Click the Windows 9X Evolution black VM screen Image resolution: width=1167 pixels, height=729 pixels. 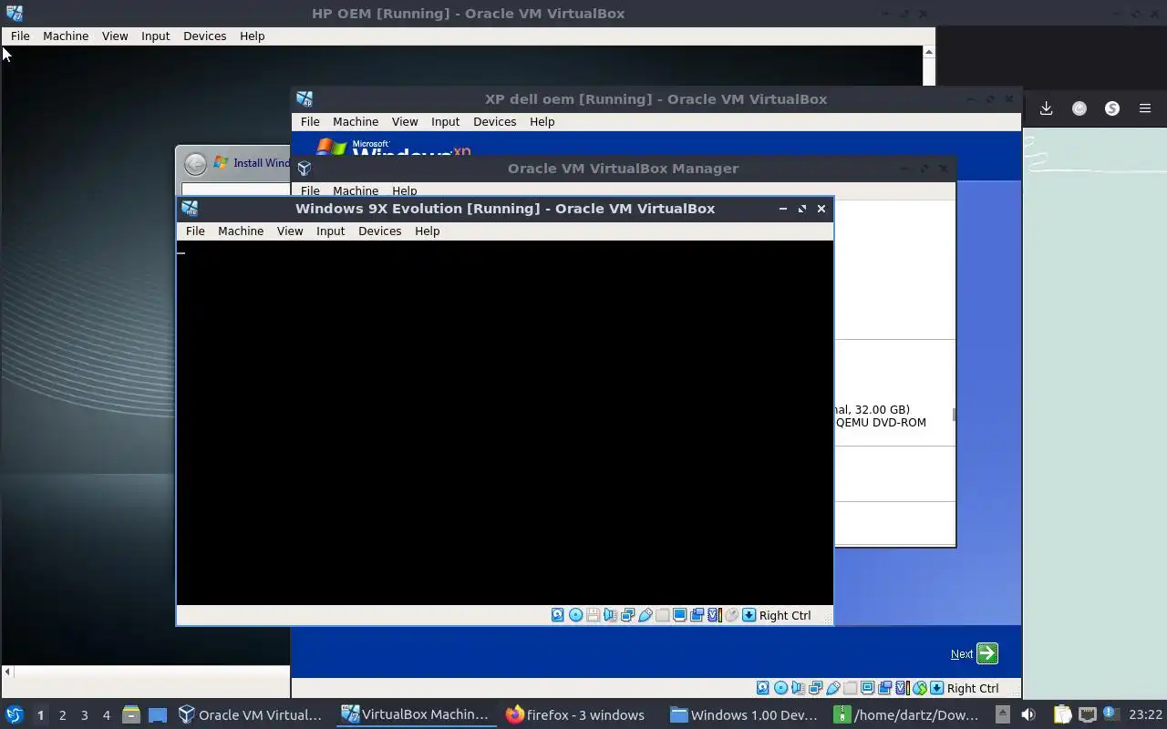(504, 423)
